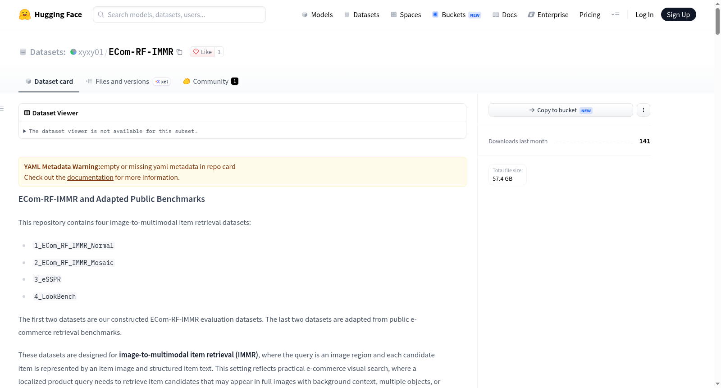This screenshot has height=388, width=721.
Task: Click the ECom-RF-IMMR dataset title link
Action: 141,52
